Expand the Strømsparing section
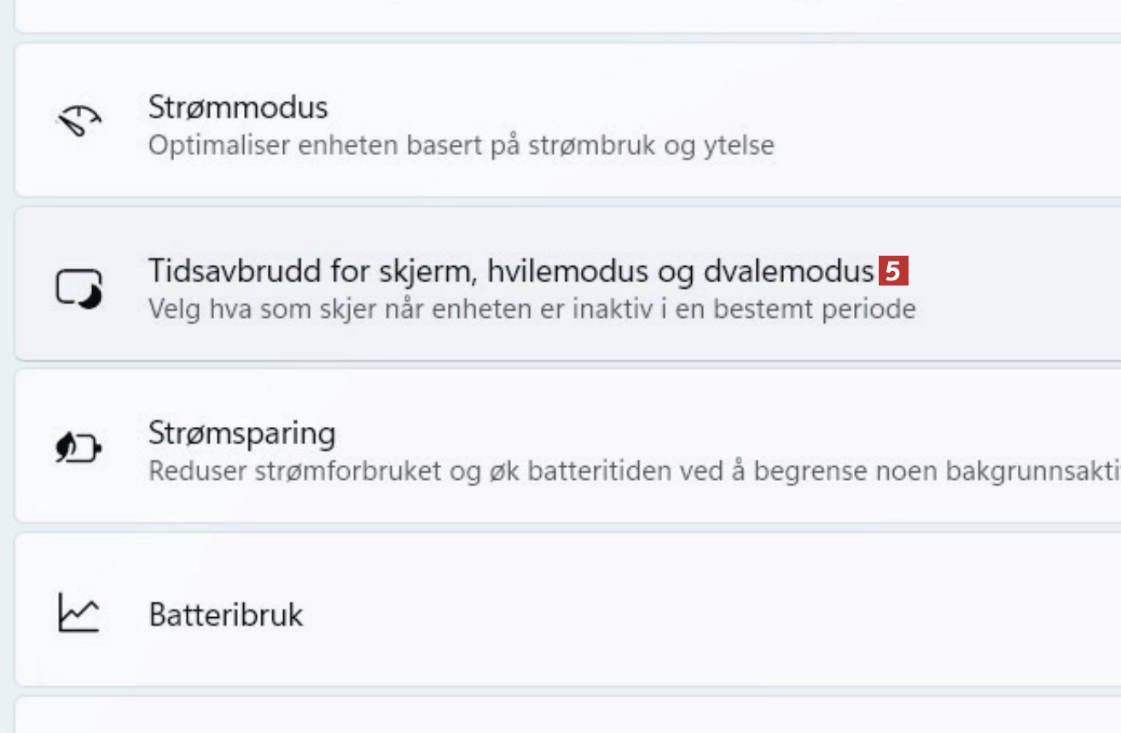The image size is (1121, 733). click(x=241, y=433)
